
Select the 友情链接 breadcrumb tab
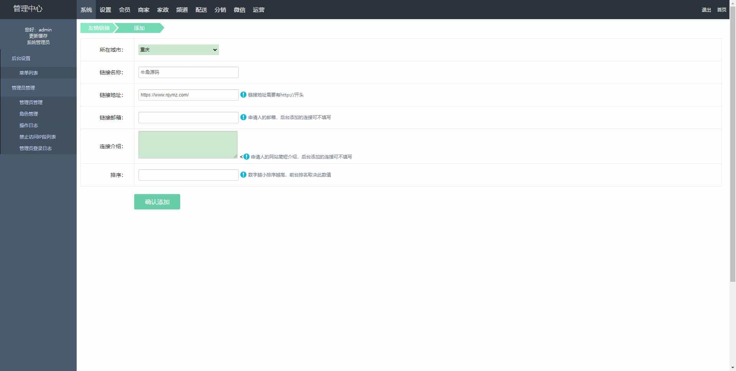coord(99,28)
